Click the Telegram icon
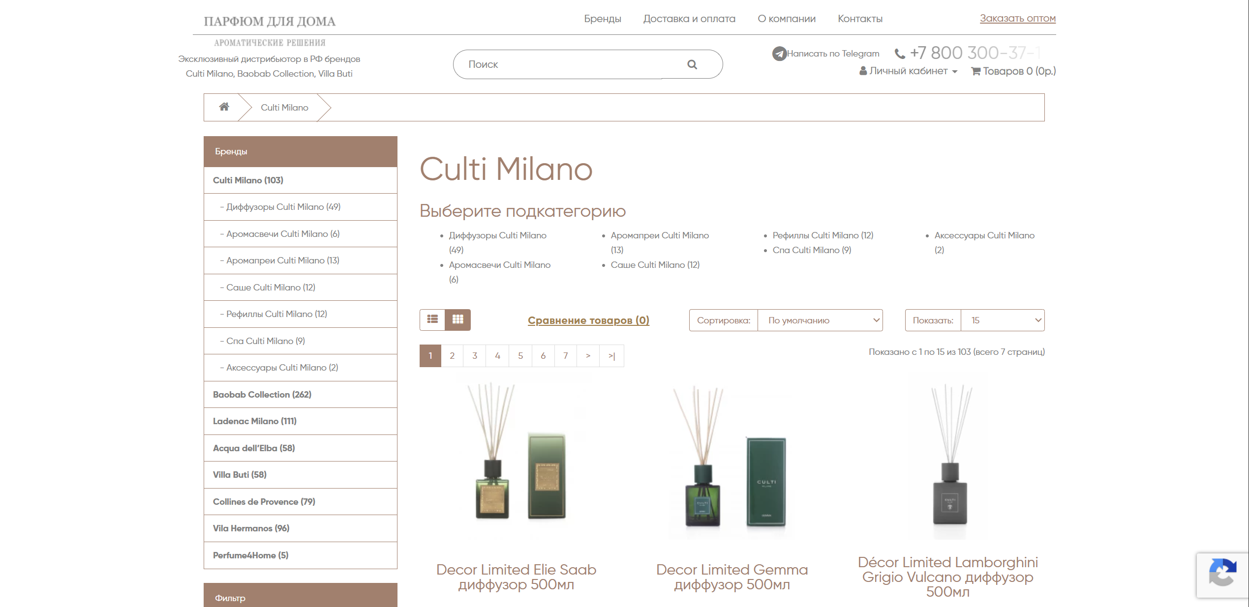Image resolution: width=1249 pixels, height=607 pixels. tap(779, 54)
